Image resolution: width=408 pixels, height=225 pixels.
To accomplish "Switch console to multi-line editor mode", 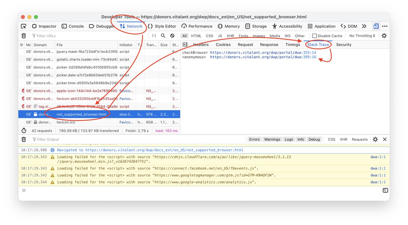I will click(385, 190).
